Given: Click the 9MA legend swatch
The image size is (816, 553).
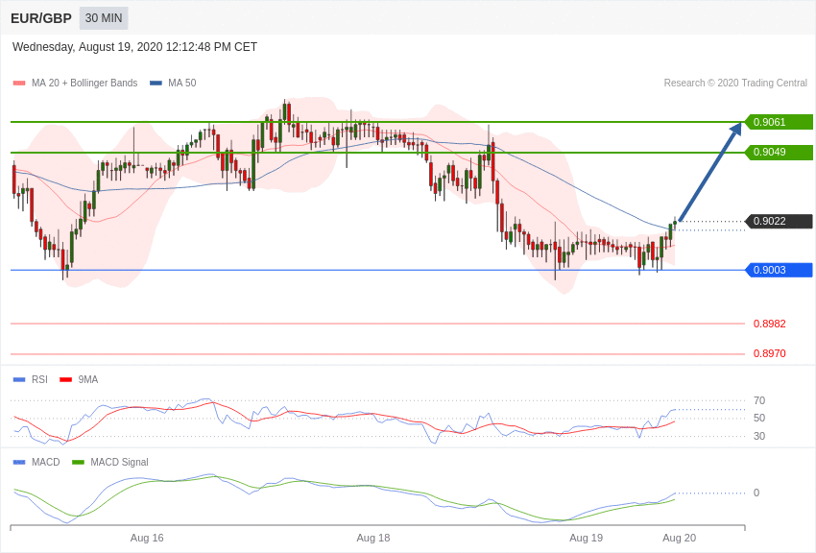Looking at the screenshot, I should click(x=66, y=380).
